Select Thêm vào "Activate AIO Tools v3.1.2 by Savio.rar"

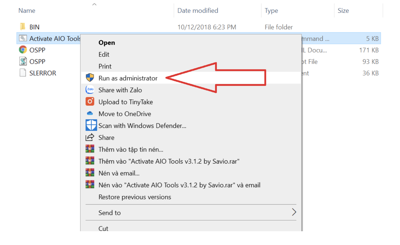[x=169, y=161]
